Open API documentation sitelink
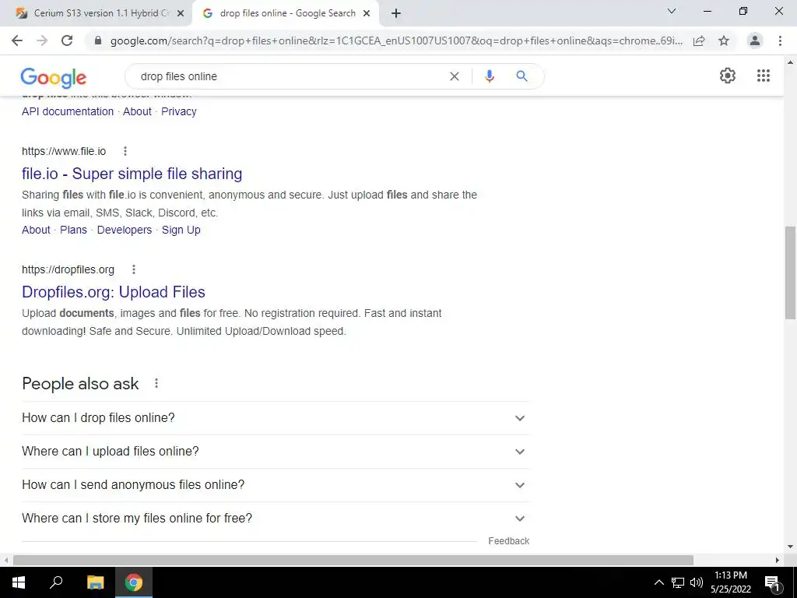 [68, 111]
